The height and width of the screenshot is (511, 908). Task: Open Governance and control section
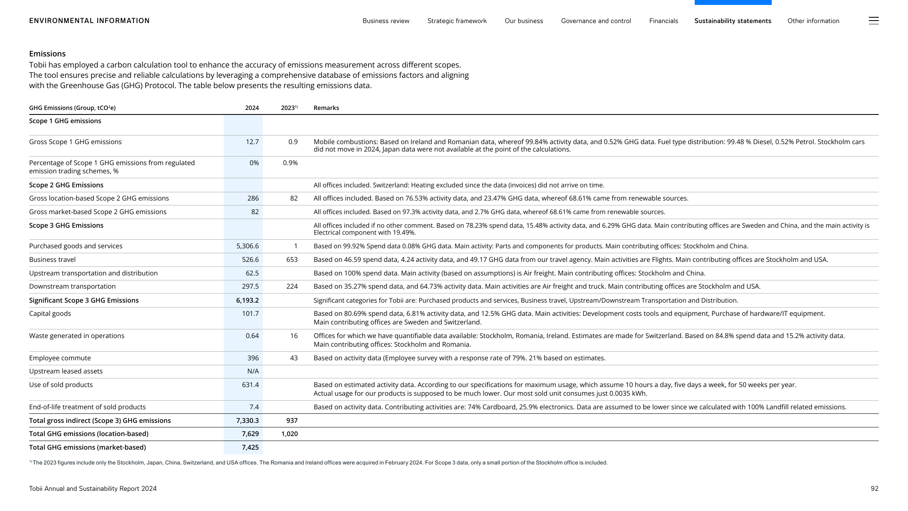click(x=596, y=21)
